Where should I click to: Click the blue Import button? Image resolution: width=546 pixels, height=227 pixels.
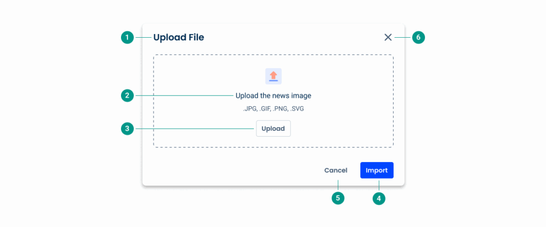click(376, 171)
